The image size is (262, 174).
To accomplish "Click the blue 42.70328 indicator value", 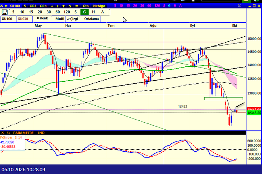I will (7, 142).
